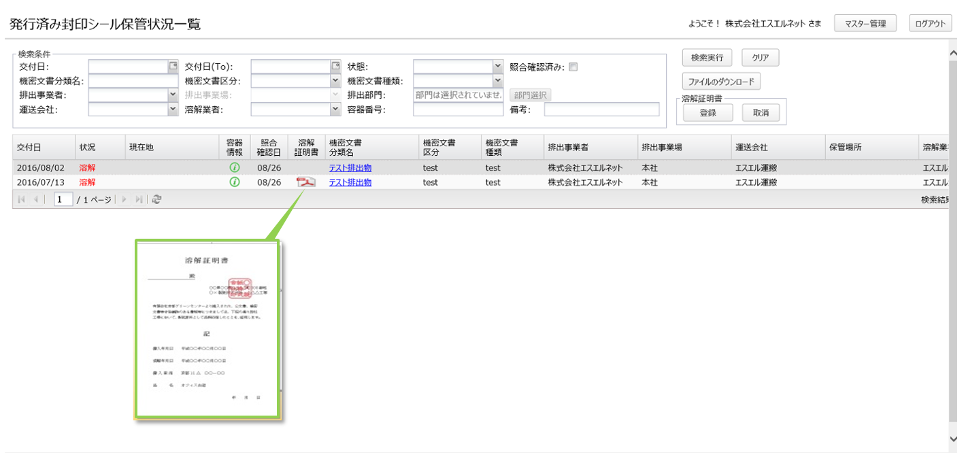
Task: Click the green container info icon for 2016/07/13
Action: point(235,182)
